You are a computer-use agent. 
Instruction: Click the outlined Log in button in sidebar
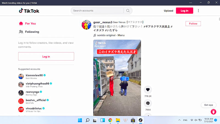coord(46,56)
